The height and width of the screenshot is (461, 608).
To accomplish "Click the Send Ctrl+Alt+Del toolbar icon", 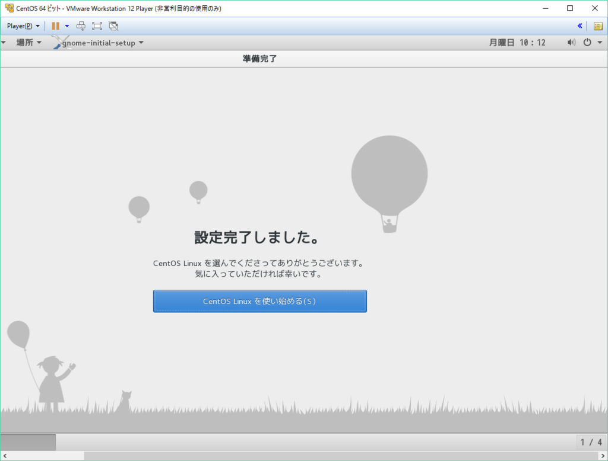I will tap(80, 25).
